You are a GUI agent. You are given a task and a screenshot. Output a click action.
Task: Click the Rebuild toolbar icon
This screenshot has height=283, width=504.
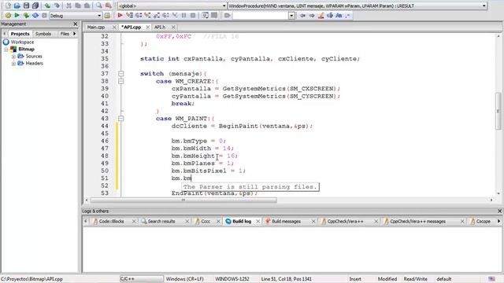point(35,15)
